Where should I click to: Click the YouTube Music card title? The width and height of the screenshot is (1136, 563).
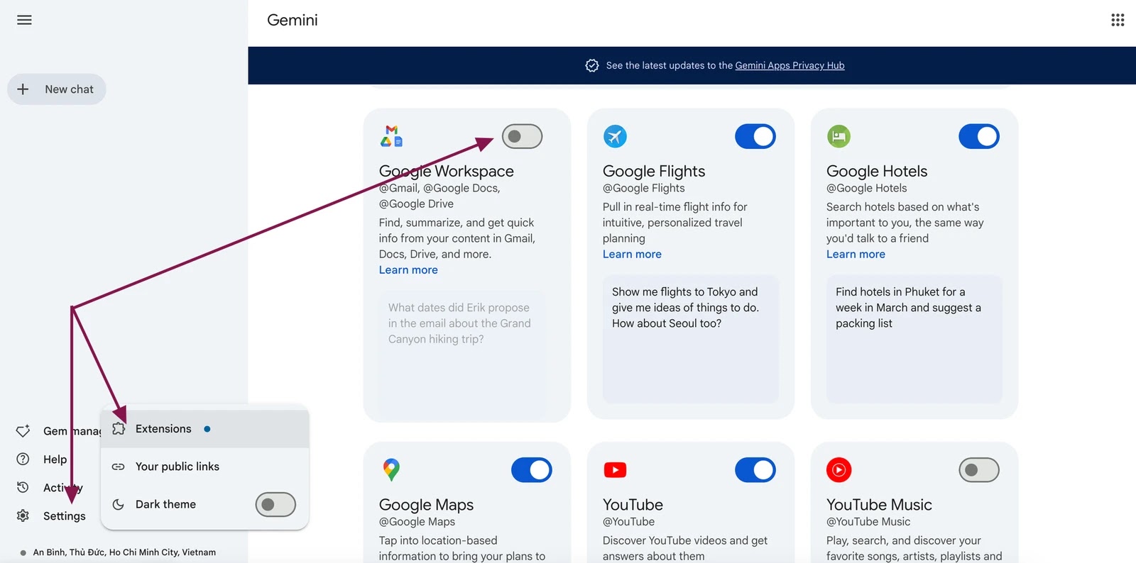point(879,504)
